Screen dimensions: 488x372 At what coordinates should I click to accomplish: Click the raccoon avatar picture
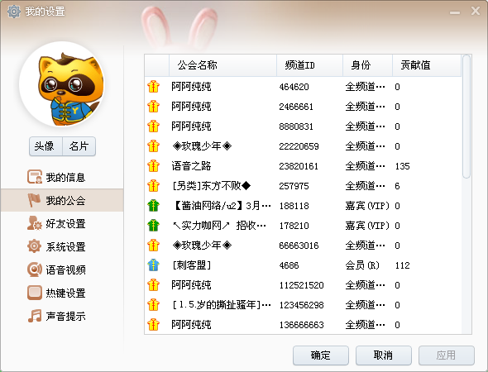[x=62, y=84]
